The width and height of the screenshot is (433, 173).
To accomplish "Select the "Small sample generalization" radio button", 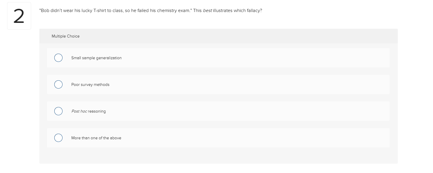I will (x=58, y=58).
